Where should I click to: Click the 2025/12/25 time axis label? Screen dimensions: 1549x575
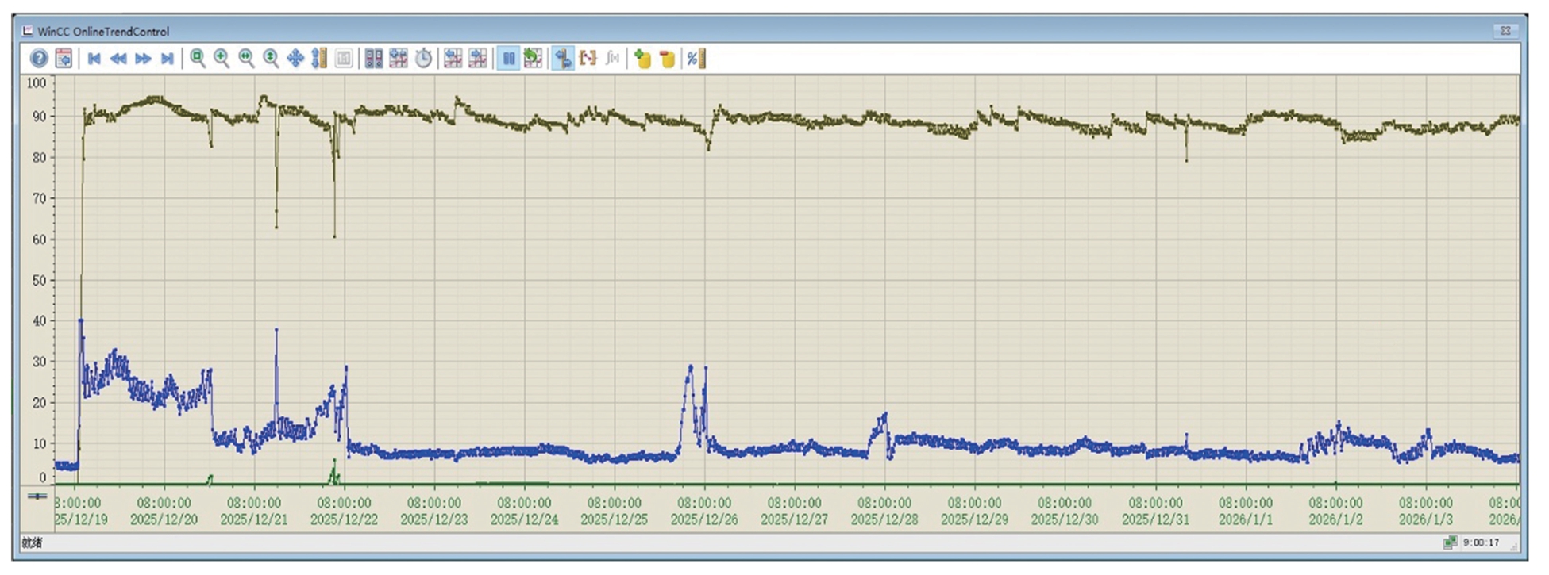pos(615,519)
